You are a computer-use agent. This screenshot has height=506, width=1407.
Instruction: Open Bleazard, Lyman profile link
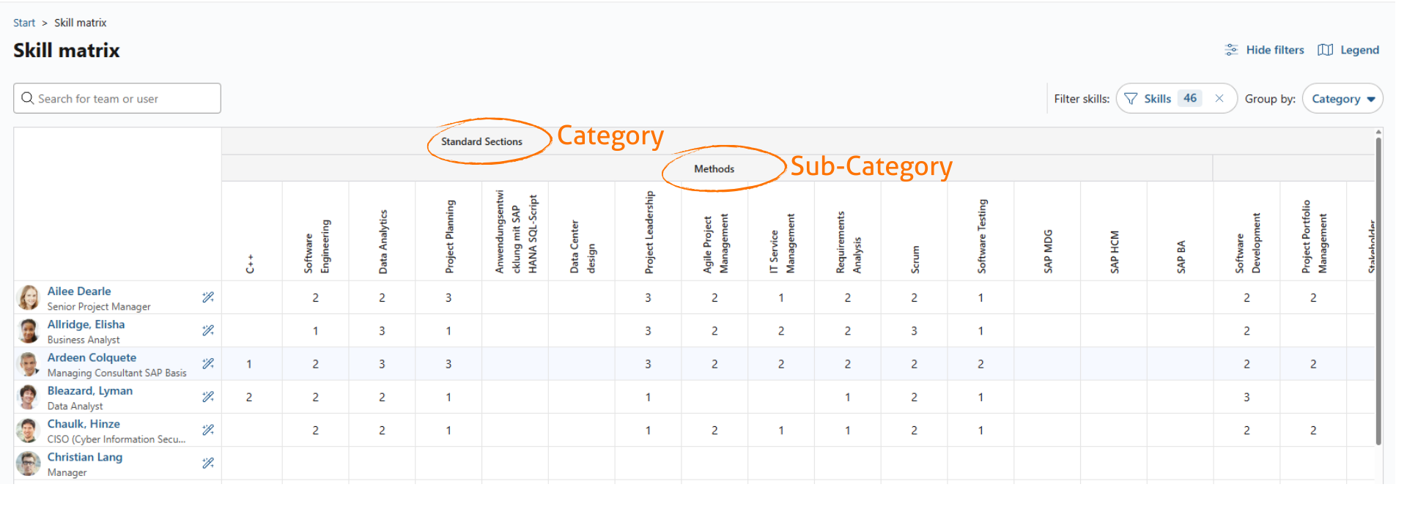pos(90,390)
